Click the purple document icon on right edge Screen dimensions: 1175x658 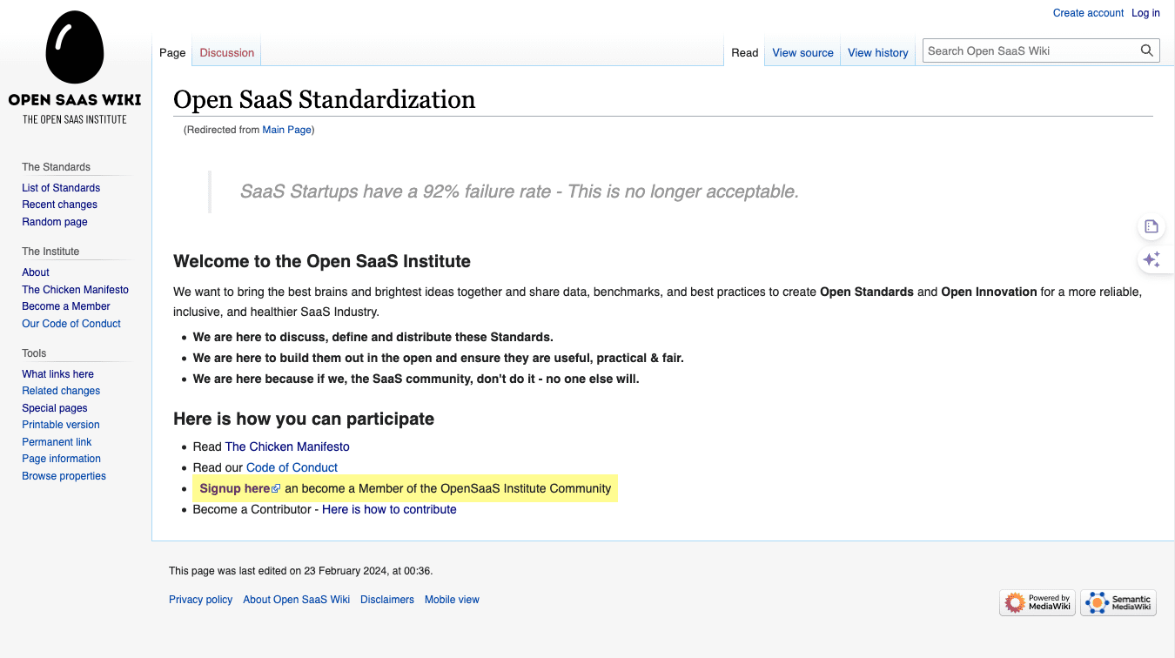point(1151,227)
